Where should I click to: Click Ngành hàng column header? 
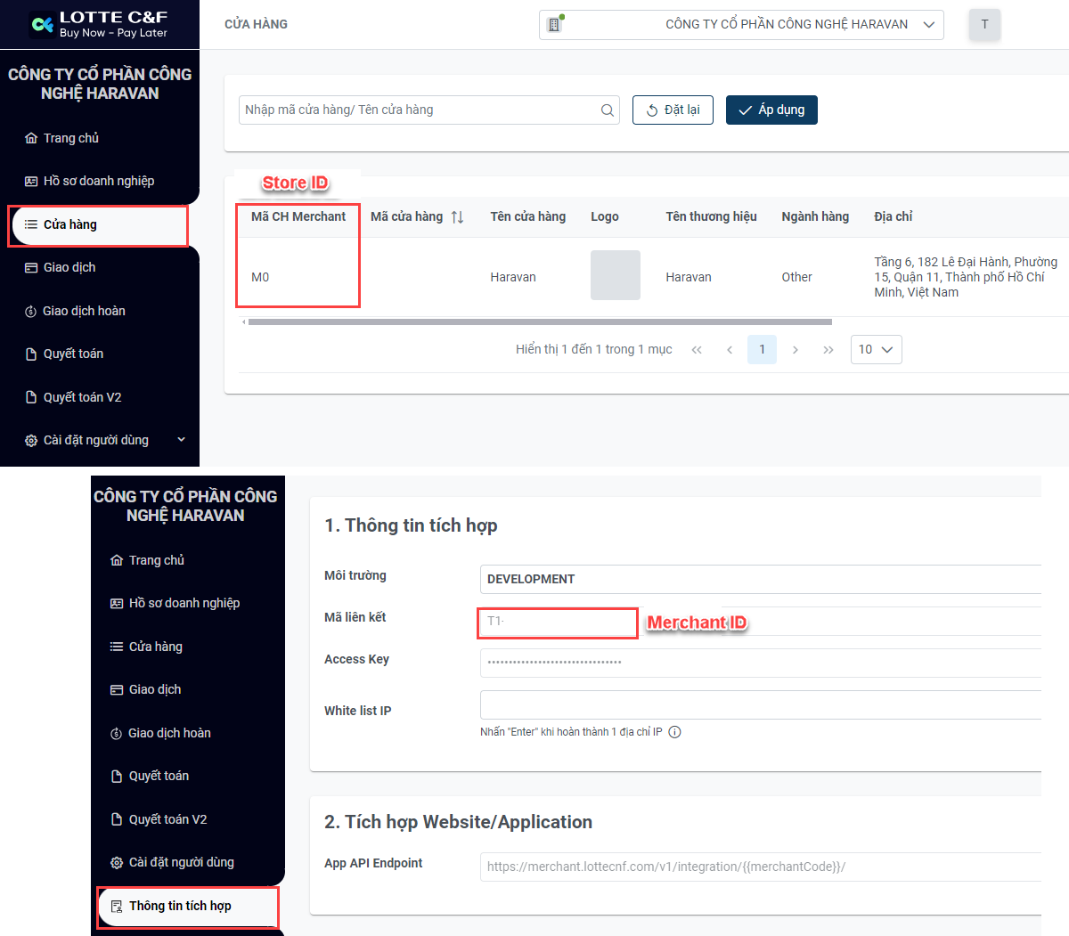[x=815, y=216]
